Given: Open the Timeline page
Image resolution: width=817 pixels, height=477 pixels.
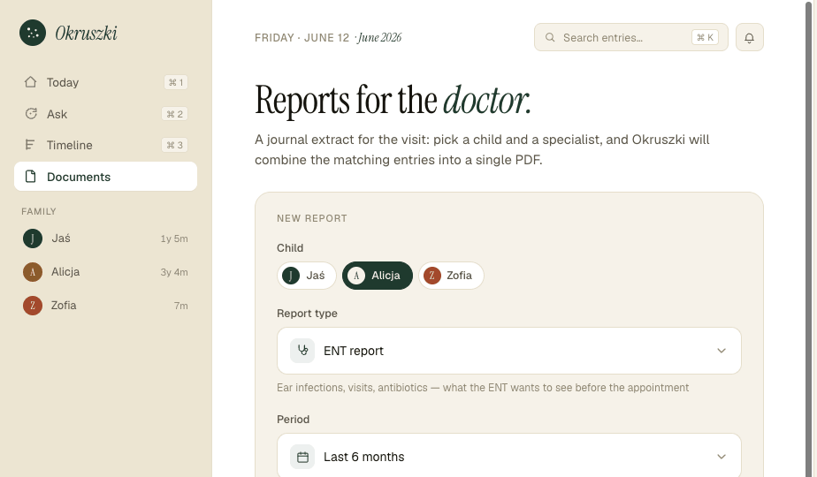Looking at the screenshot, I should point(106,145).
